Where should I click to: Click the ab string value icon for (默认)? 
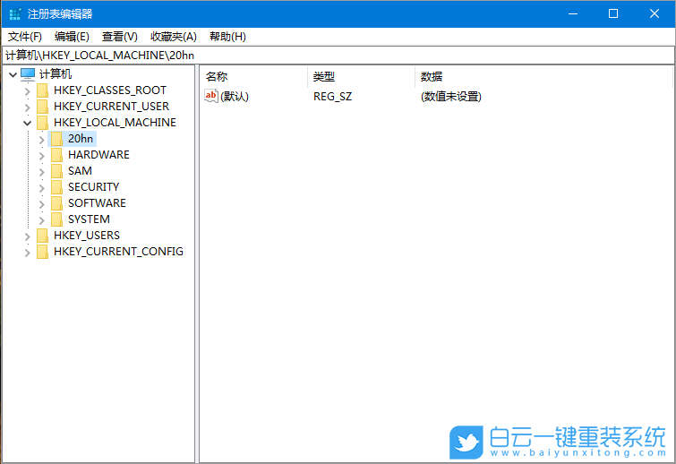(x=211, y=96)
